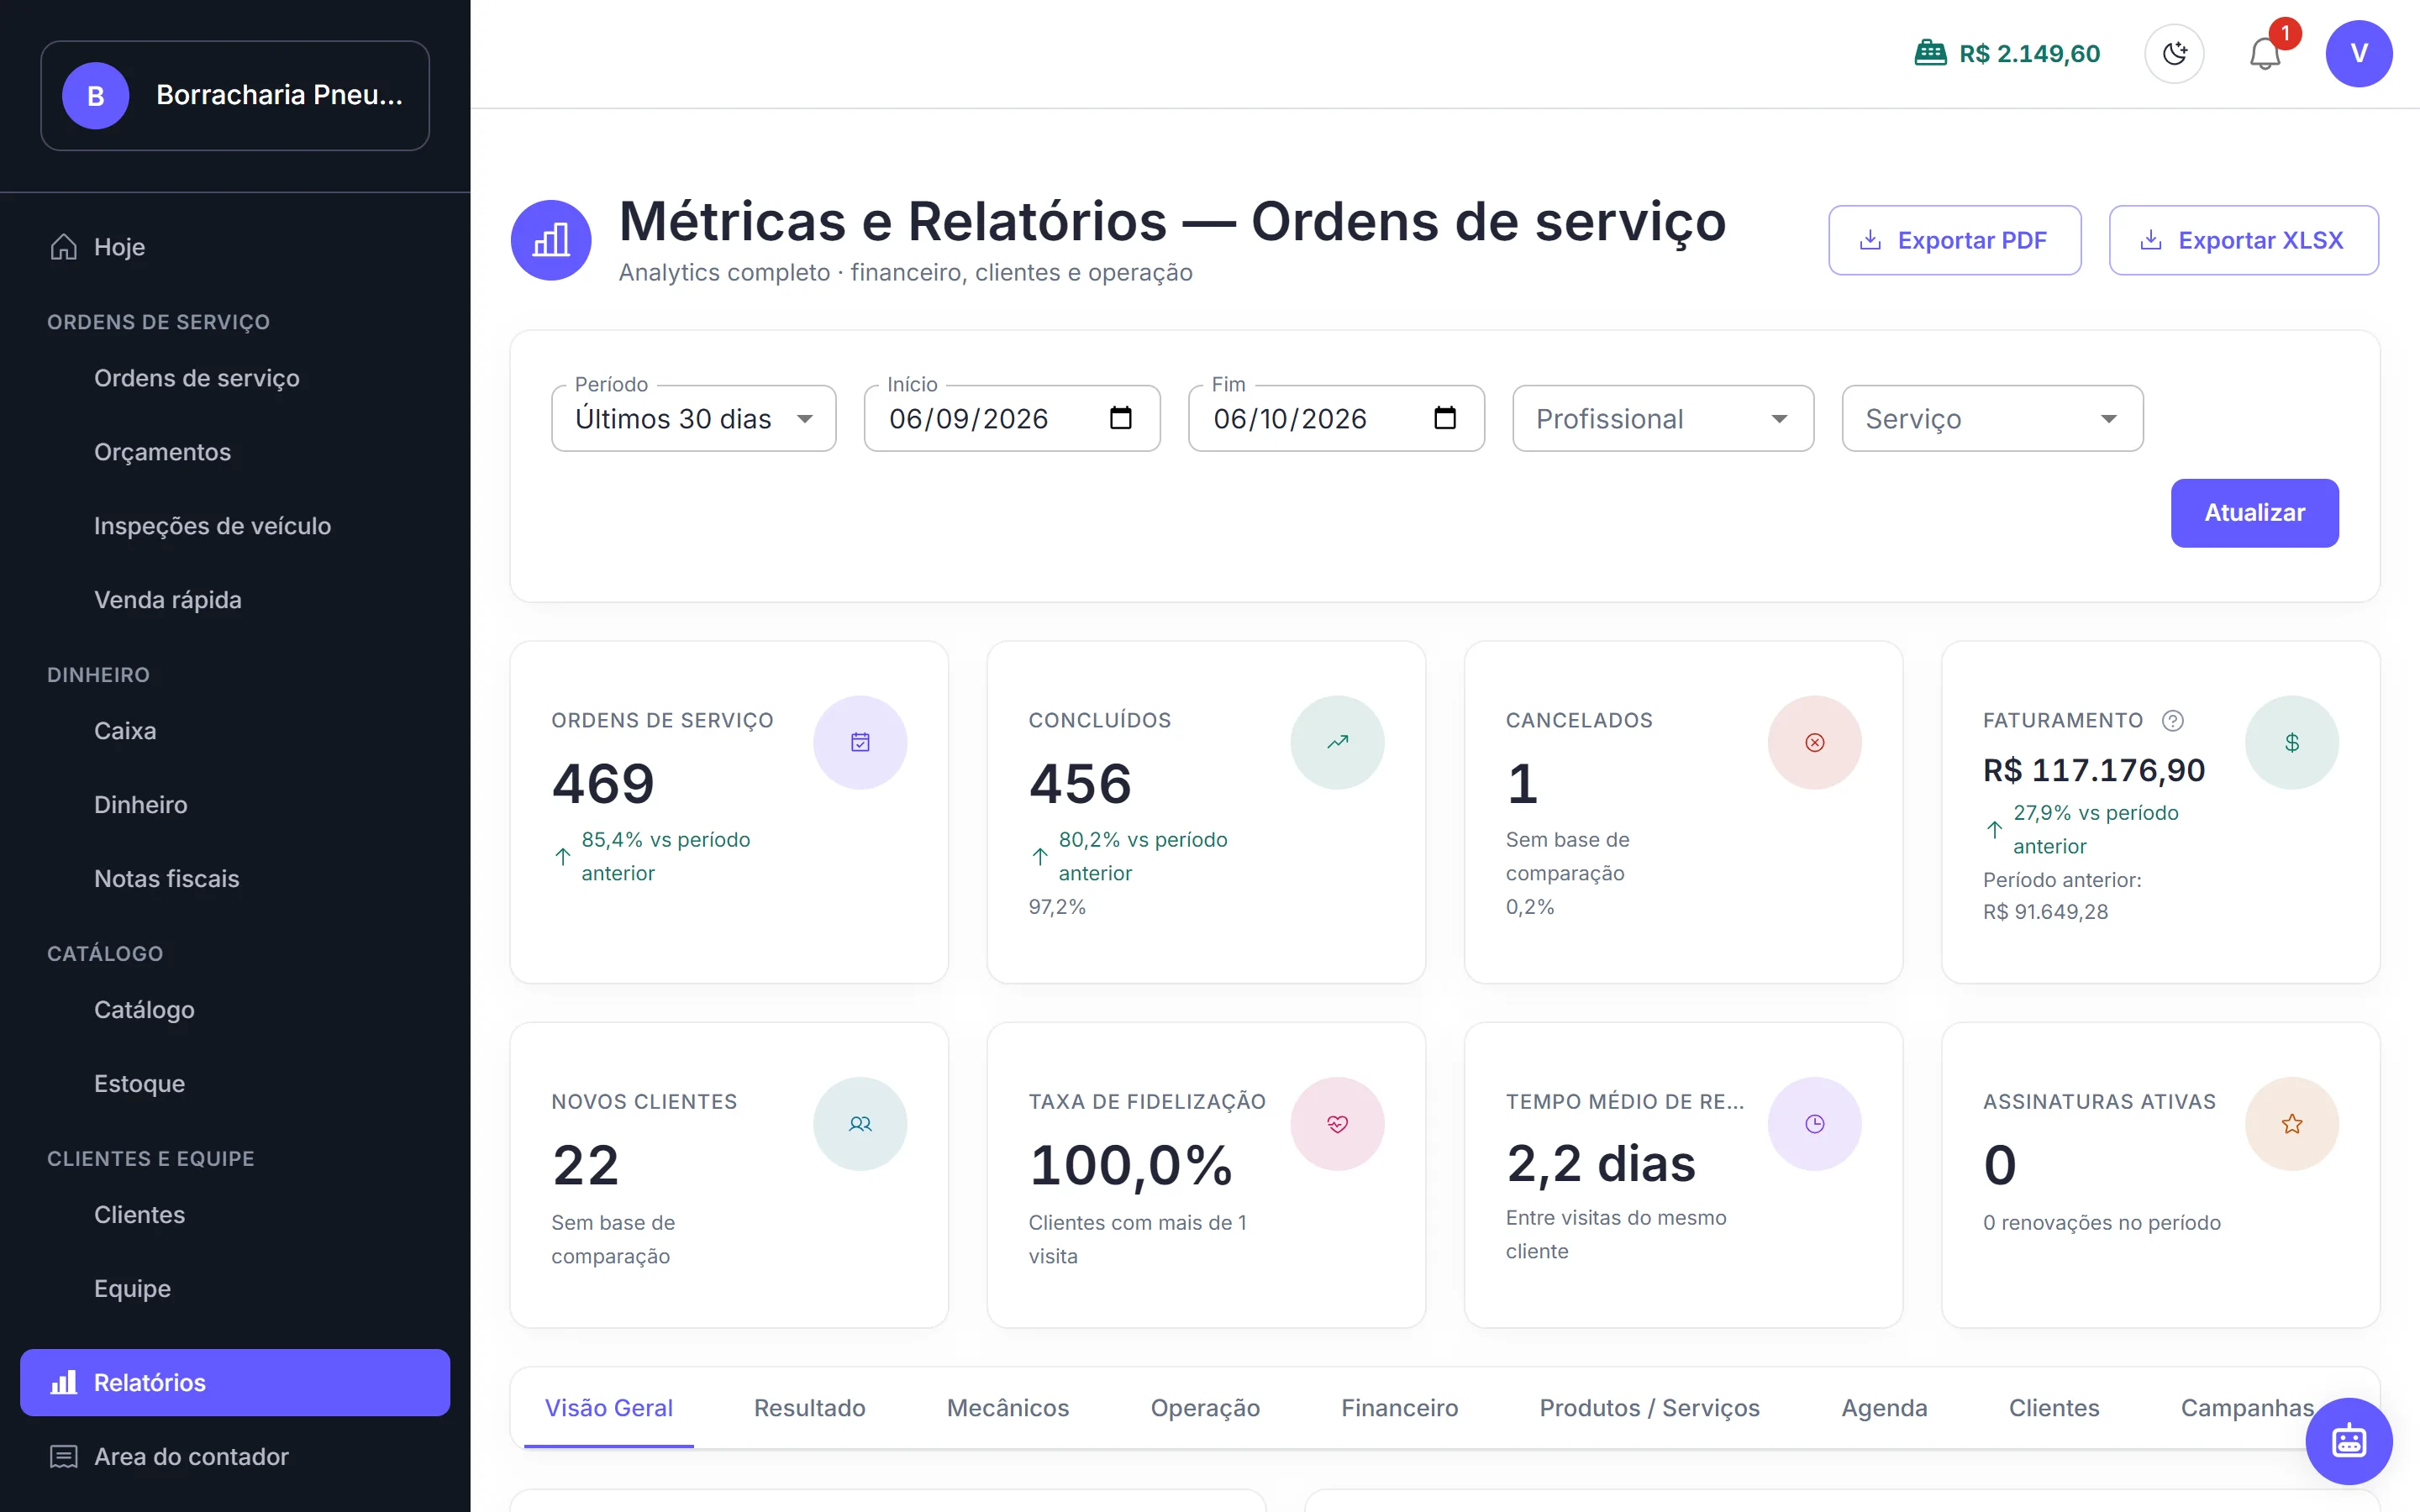Screen dimensions: 2420x1512
Task: Open the Financeiro tab
Action: coord(1399,1408)
